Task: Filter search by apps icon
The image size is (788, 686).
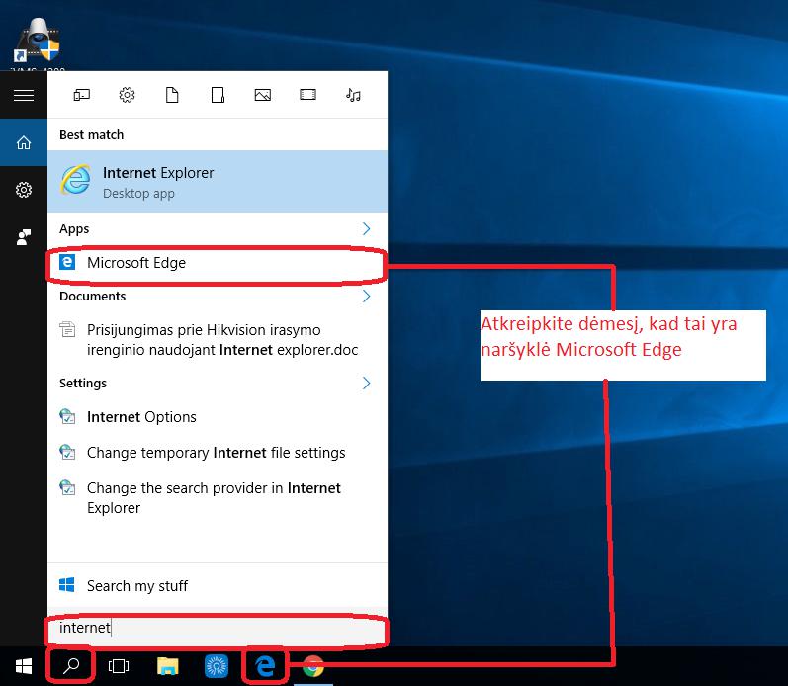Action: pyautogui.click(x=81, y=95)
